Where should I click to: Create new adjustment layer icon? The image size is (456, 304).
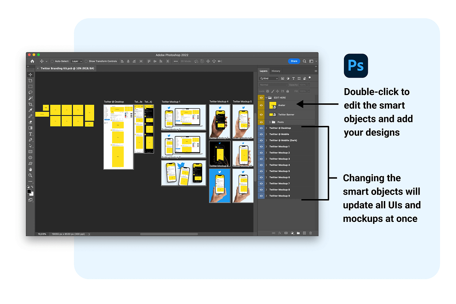292,233
